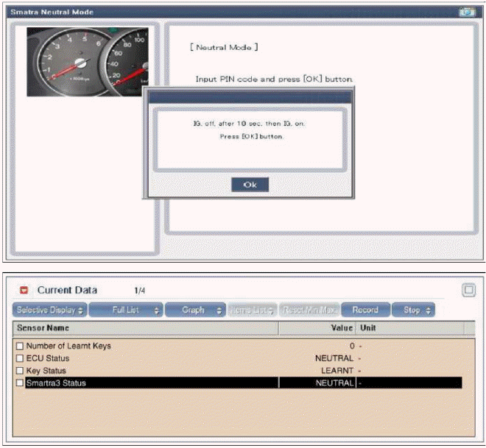Screen dimensions: 486x448
Task: Click the Current Data panel title
Action: point(67,290)
